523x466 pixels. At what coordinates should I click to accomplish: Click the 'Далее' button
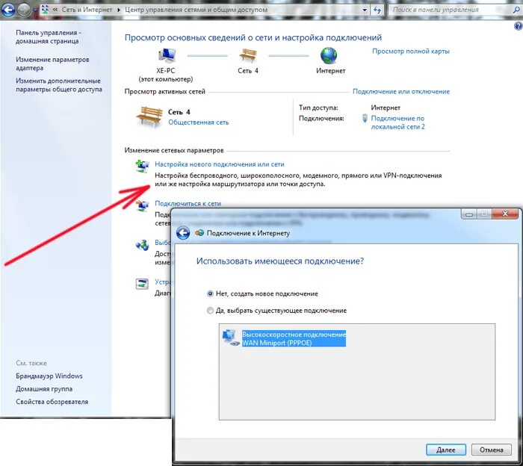tap(445, 450)
